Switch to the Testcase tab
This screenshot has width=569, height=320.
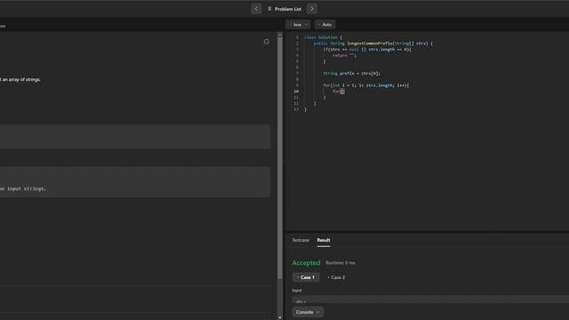click(x=301, y=240)
